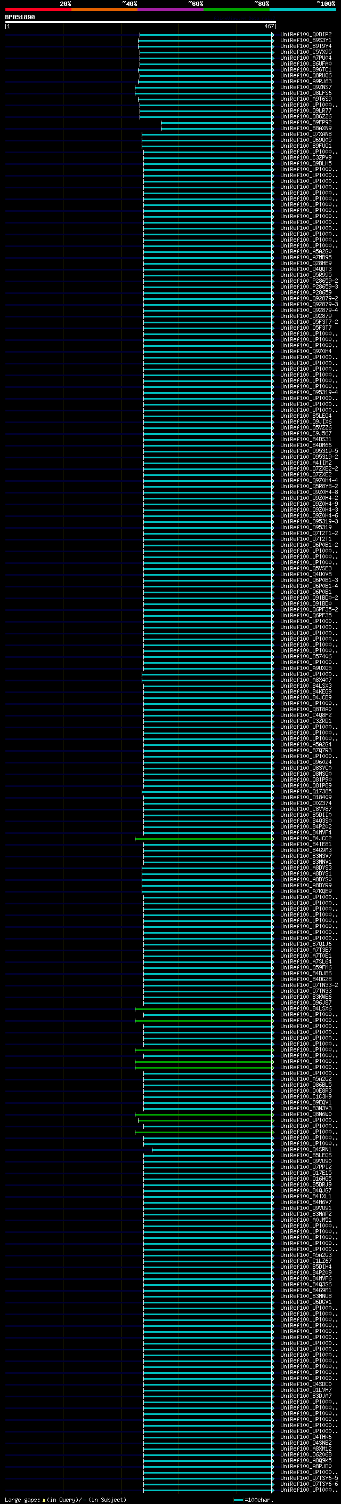
Task: Click the short alignment bar for UniRef100_B8AXN9
Action: click(217, 129)
